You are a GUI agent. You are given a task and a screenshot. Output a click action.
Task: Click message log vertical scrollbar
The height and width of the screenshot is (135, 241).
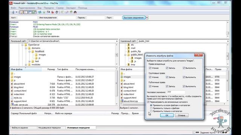point(227,29)
